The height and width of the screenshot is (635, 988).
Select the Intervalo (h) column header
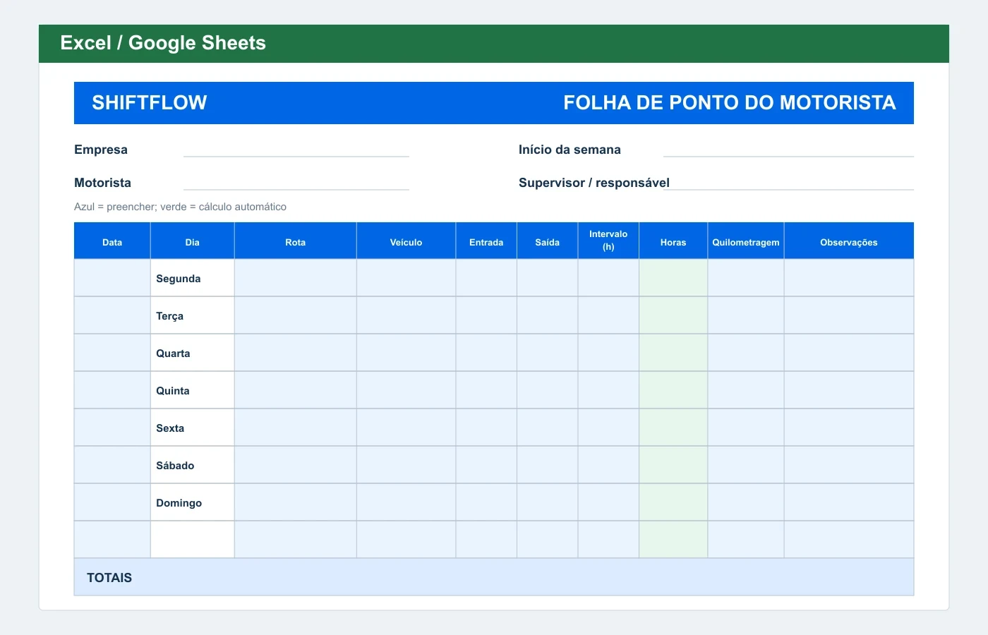coord(608,241)
